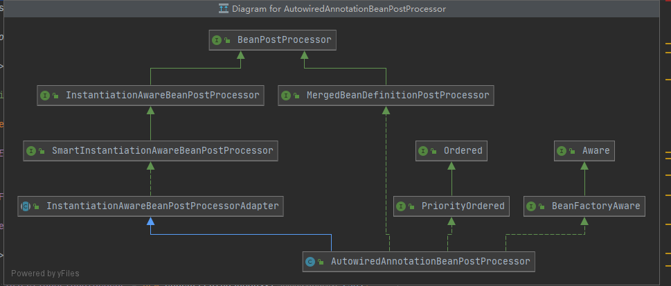
Task: Click the diagram popup title text
Action: click(x=339, y=8)
